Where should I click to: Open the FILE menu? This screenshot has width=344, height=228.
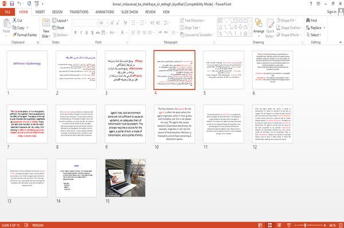7,12
